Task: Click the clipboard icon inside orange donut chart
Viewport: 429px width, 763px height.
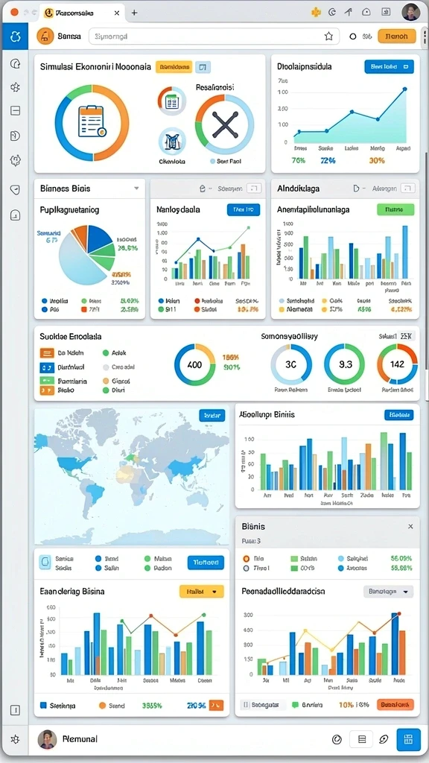Action: pos(92,121)
